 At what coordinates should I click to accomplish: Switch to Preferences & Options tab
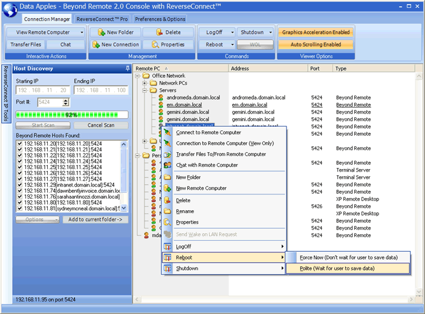tap(160, 19)
